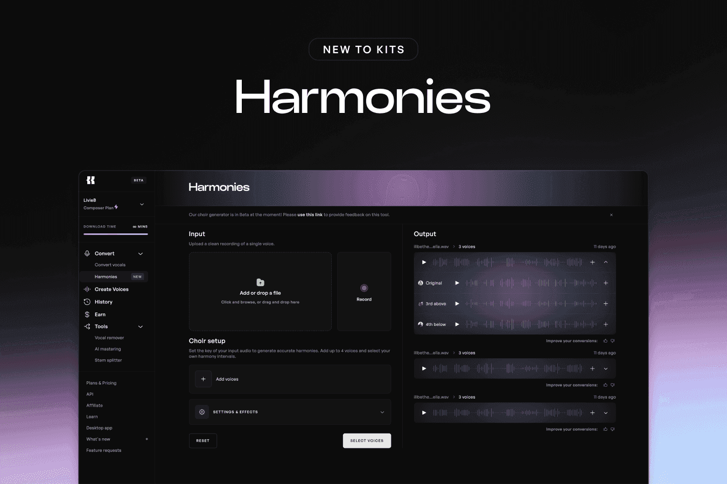
Task: Click the 4th below voice avatar
Action: (421, 324)
